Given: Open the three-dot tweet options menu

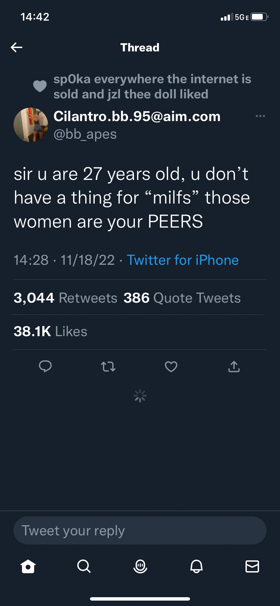Looking at the screenshot, I should pyautogui.click(x=260, y=116).
